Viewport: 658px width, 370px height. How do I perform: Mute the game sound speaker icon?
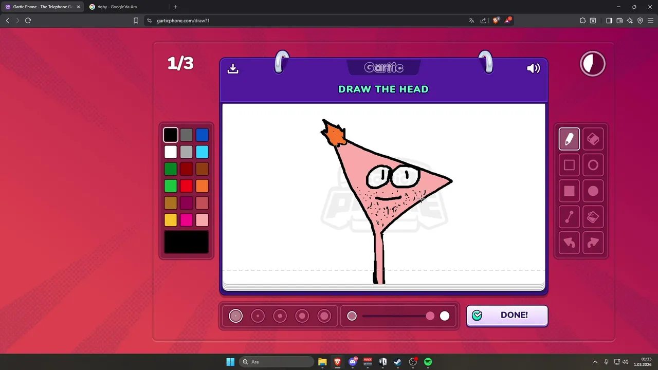tap(534, 68)
